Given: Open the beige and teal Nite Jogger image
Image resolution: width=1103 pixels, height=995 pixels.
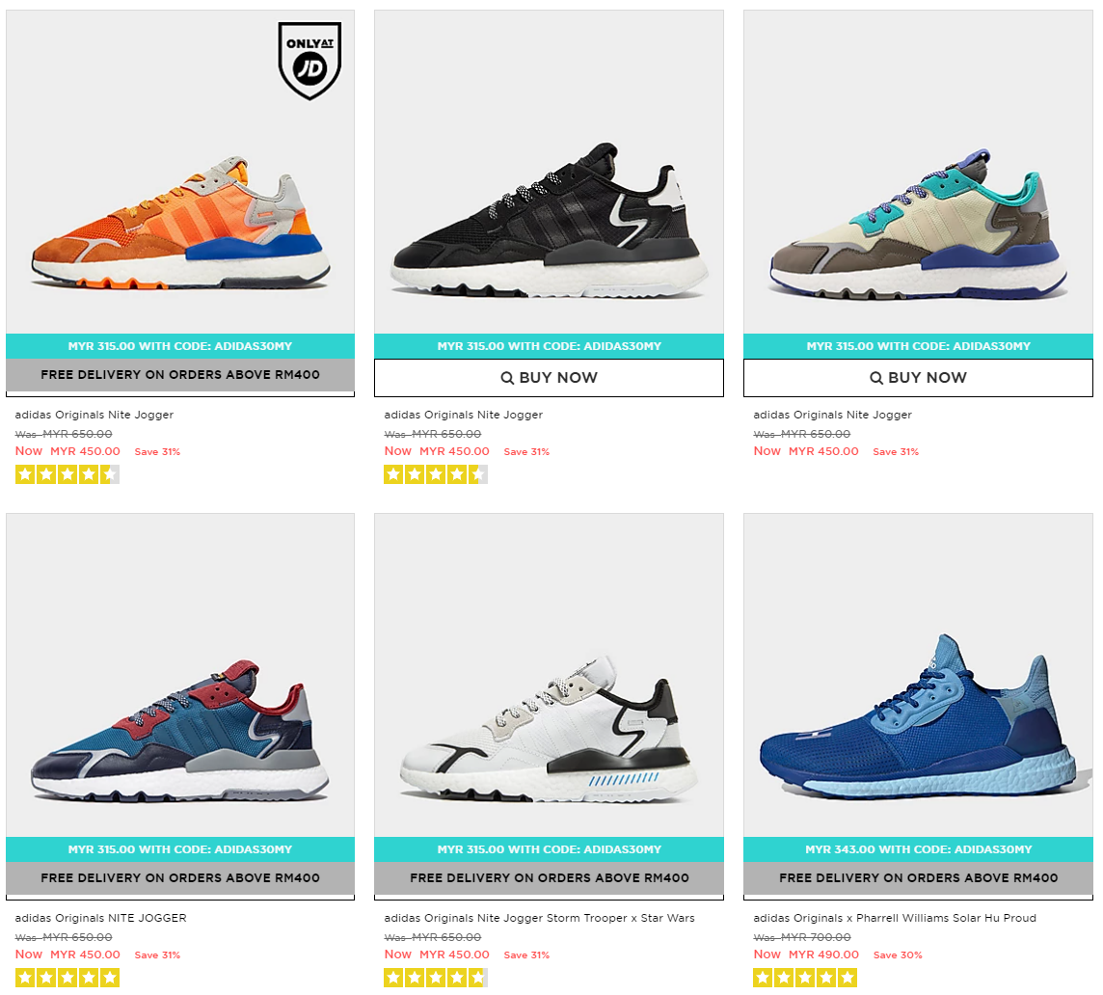Looking at the screenshot, I should click(918, 172).
